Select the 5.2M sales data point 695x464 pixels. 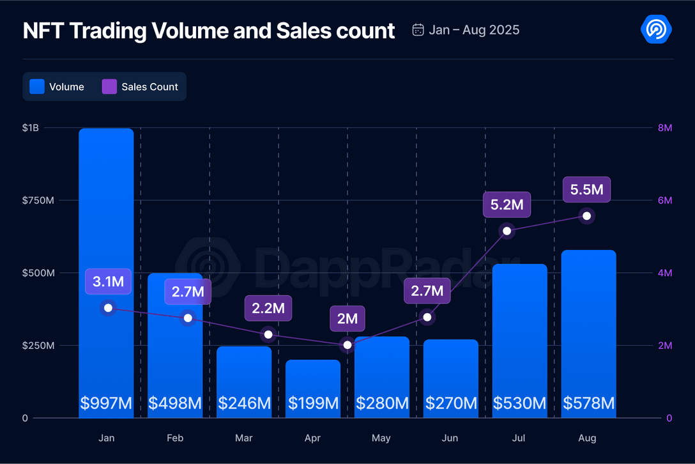(507, 230)
